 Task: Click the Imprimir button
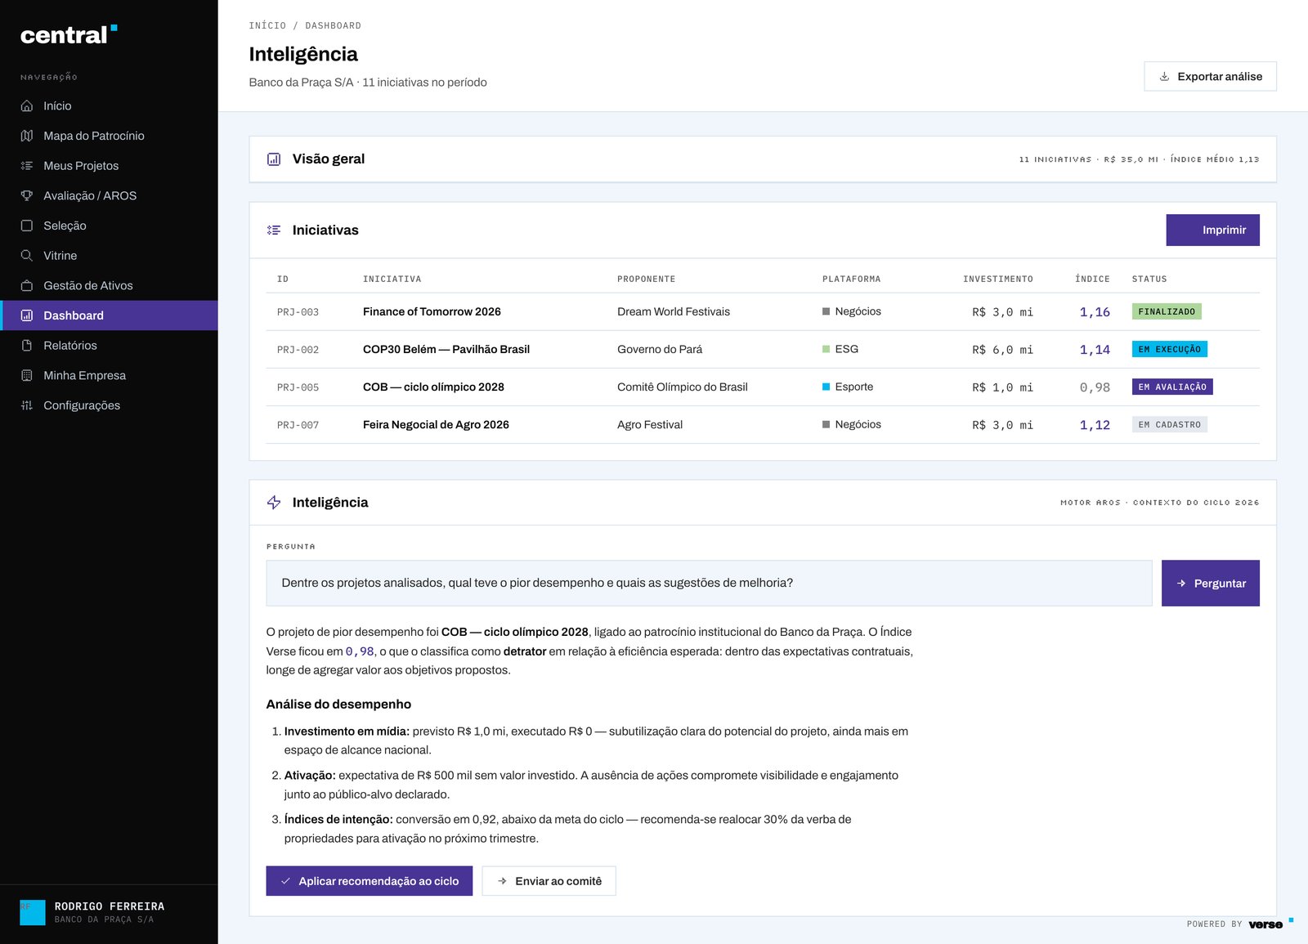[x=1212, y=230]
